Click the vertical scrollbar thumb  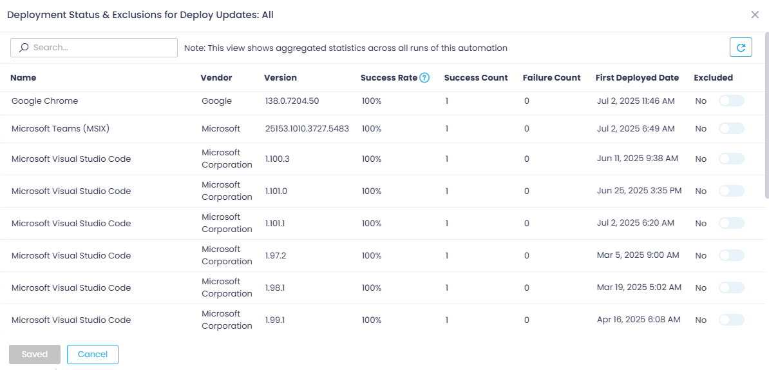(x=766, y=115)
